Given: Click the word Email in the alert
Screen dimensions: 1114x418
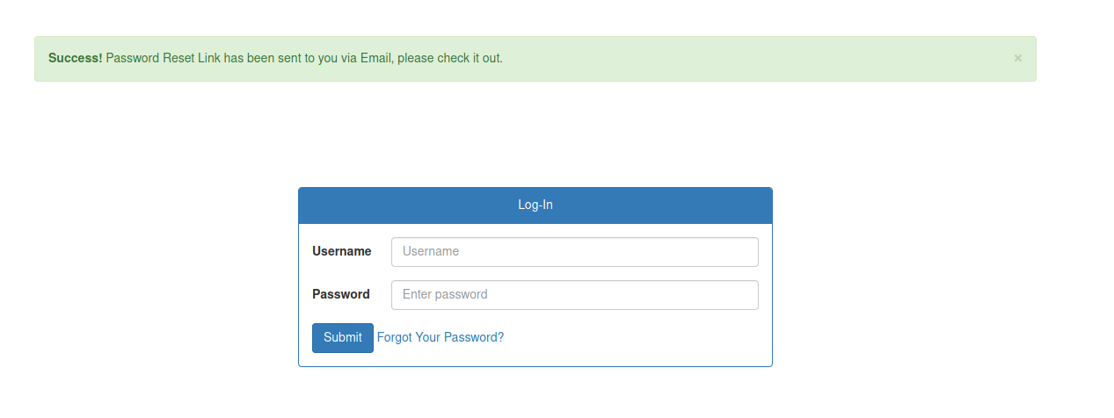Looking at the screenshot, I should 375,58.
